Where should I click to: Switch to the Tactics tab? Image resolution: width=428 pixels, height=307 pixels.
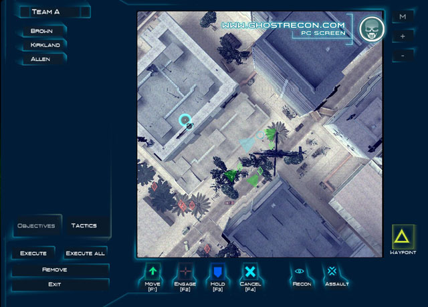(x=84, y=226)
